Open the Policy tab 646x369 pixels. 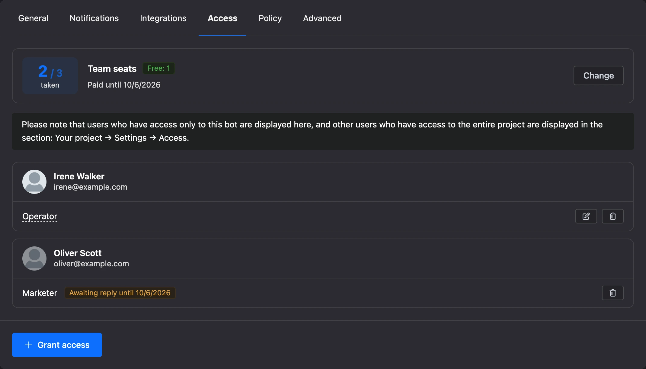(270, 18)
